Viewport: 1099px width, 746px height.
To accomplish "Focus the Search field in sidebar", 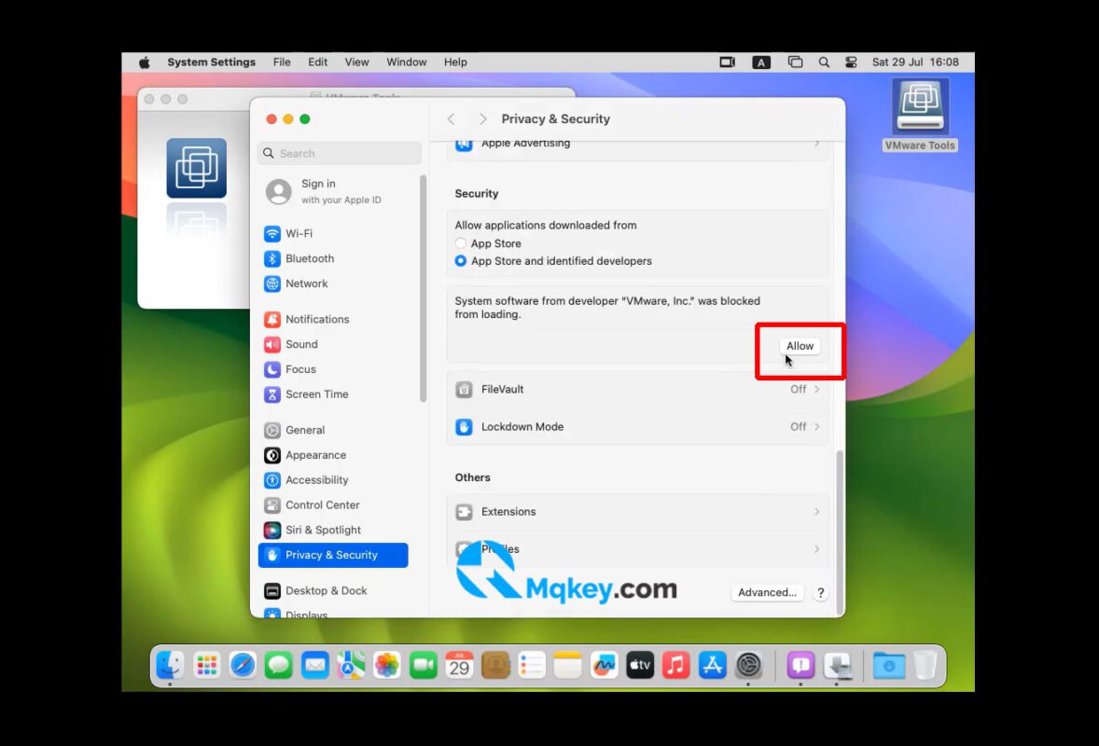I will tap(340, 154).
